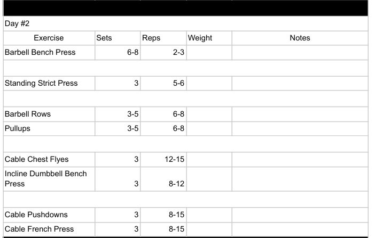Select the Weight cell for Barbell Bench Press
The width and height of the screenshot is (375, 238).
click(x=208, y=52)
